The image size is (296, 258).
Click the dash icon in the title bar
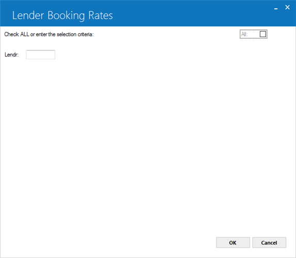coord(276,8)
